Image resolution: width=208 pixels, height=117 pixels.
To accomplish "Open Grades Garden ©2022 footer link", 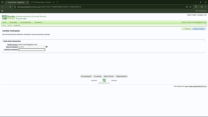I will pos(198,86).
